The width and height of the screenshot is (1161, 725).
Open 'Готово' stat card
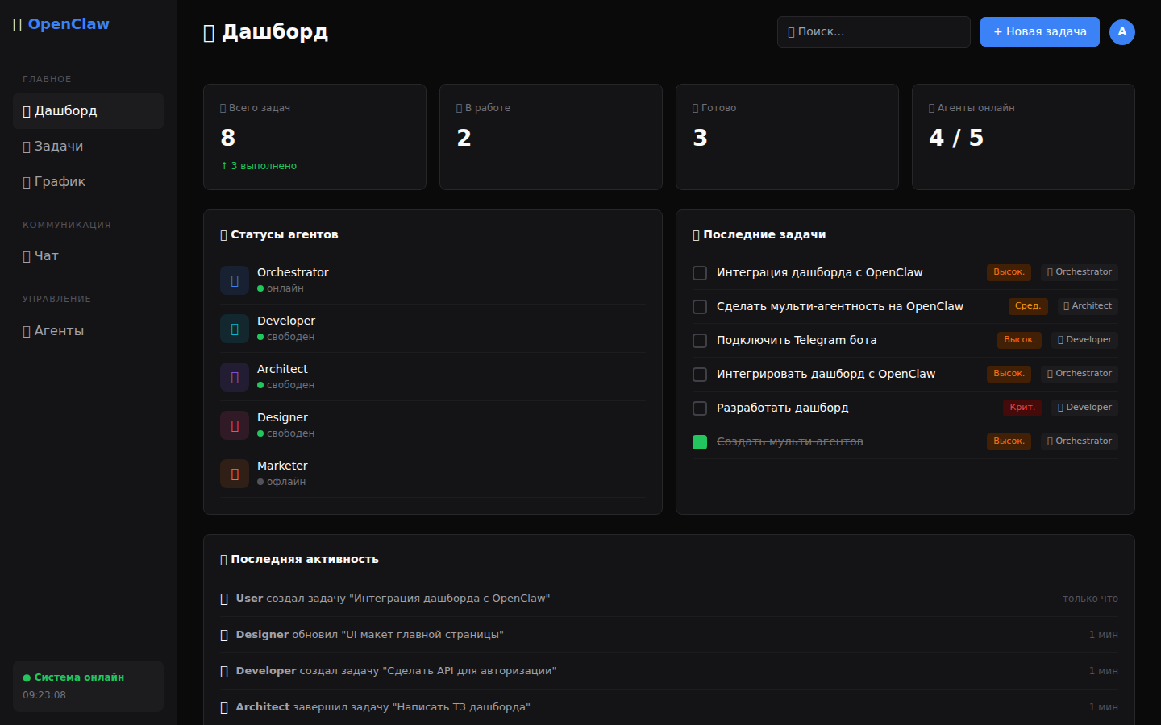pyautogui.click(x=787, y=137)
